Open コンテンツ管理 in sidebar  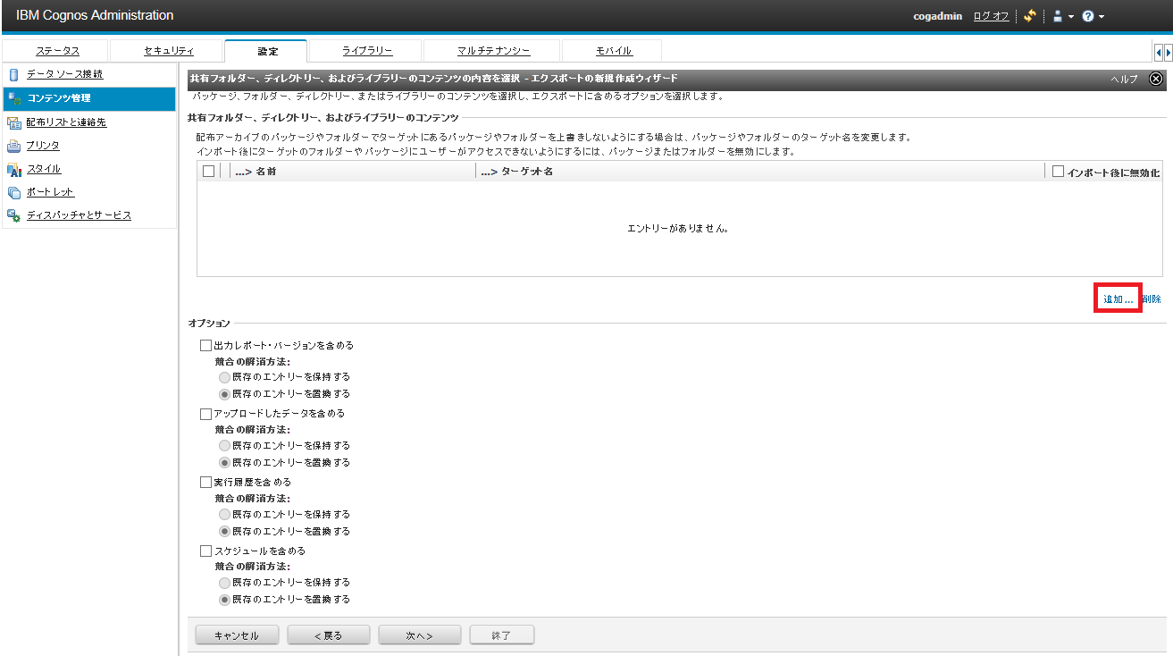click(x=58, y=98)
